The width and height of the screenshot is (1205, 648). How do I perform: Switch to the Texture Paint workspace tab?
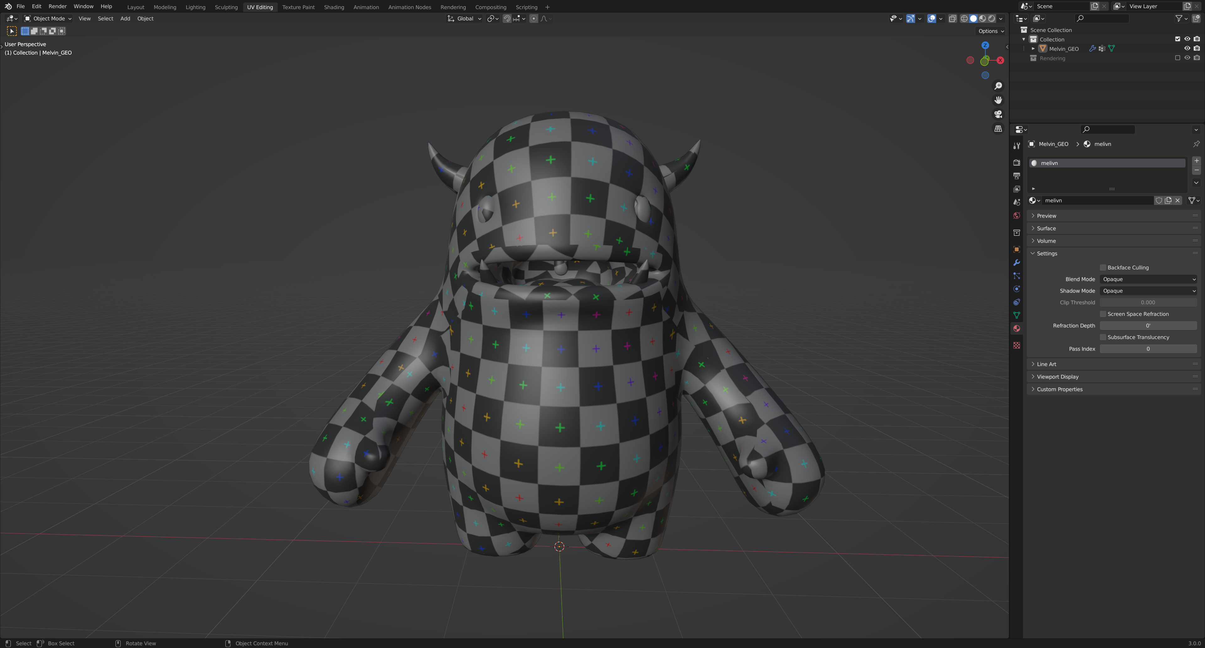tap(298, 7)
